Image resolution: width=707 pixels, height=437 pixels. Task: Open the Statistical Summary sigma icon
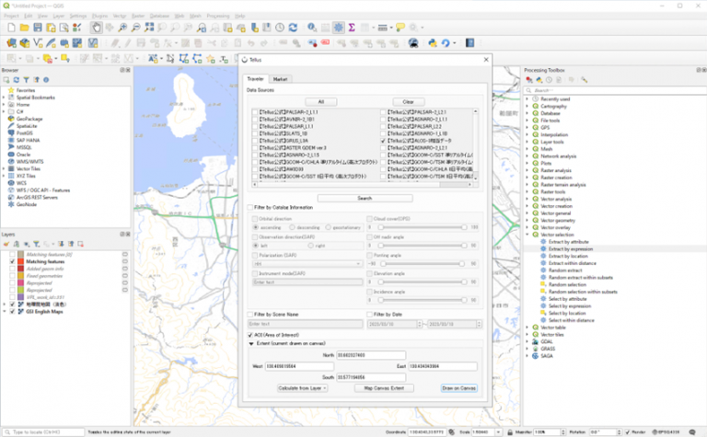pos(352,28)
